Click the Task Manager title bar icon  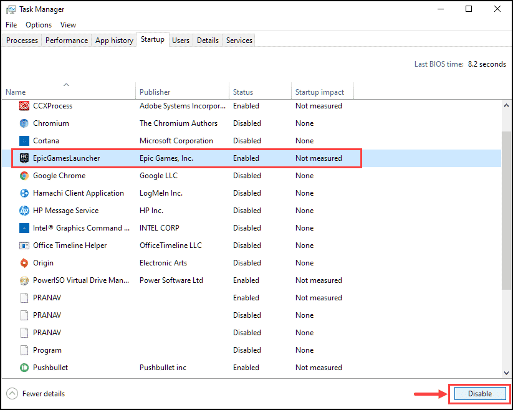coord(11,9)
